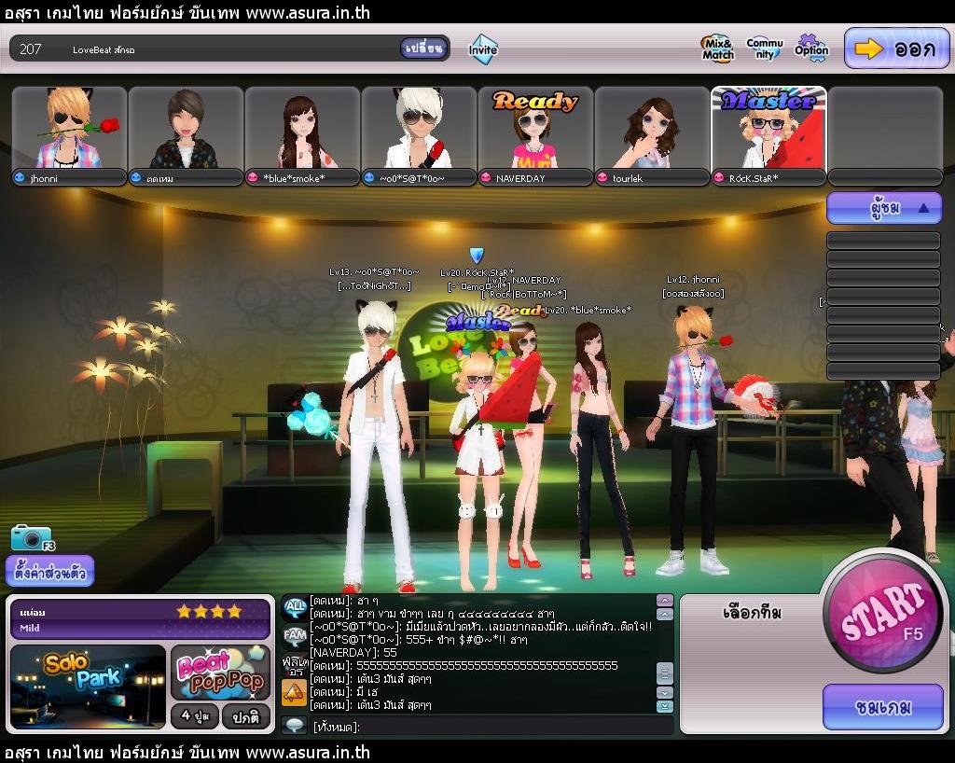
Task: Open the Invite players icon
Action: (482, 49)
